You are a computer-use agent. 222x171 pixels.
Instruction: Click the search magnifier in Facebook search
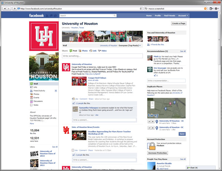[x=115, y=16]
